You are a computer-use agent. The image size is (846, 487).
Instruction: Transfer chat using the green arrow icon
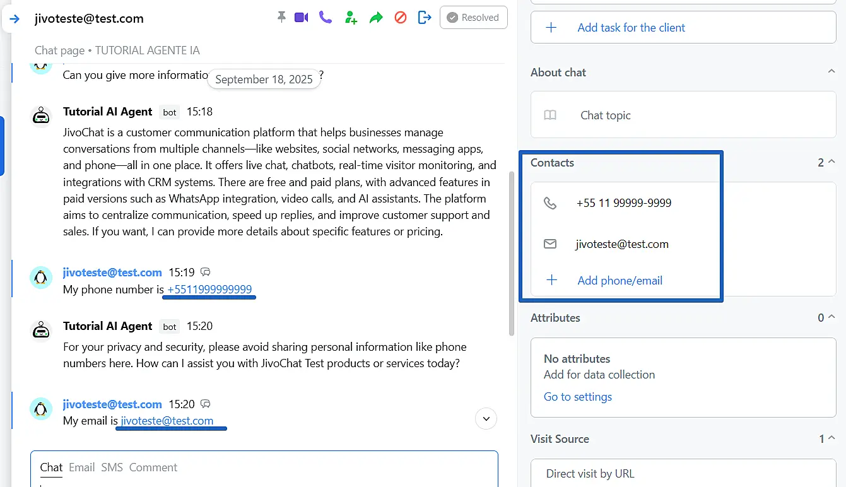point(376,18)
